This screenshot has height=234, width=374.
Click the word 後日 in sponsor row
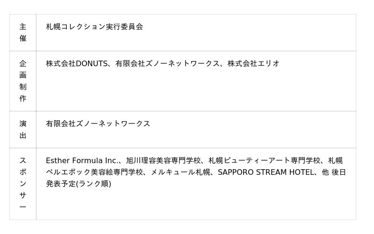point(339,172)
